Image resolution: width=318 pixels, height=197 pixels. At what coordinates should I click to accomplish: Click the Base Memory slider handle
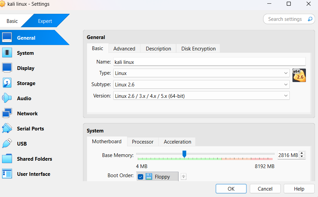(x=184, y=154)
